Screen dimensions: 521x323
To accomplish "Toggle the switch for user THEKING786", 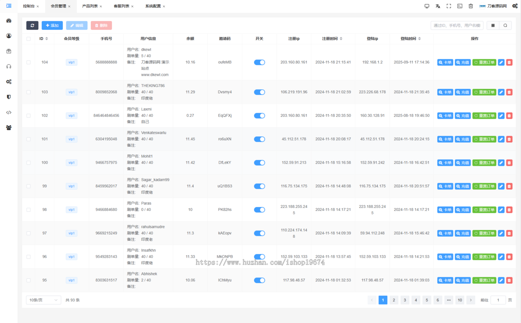I will 260,92.
